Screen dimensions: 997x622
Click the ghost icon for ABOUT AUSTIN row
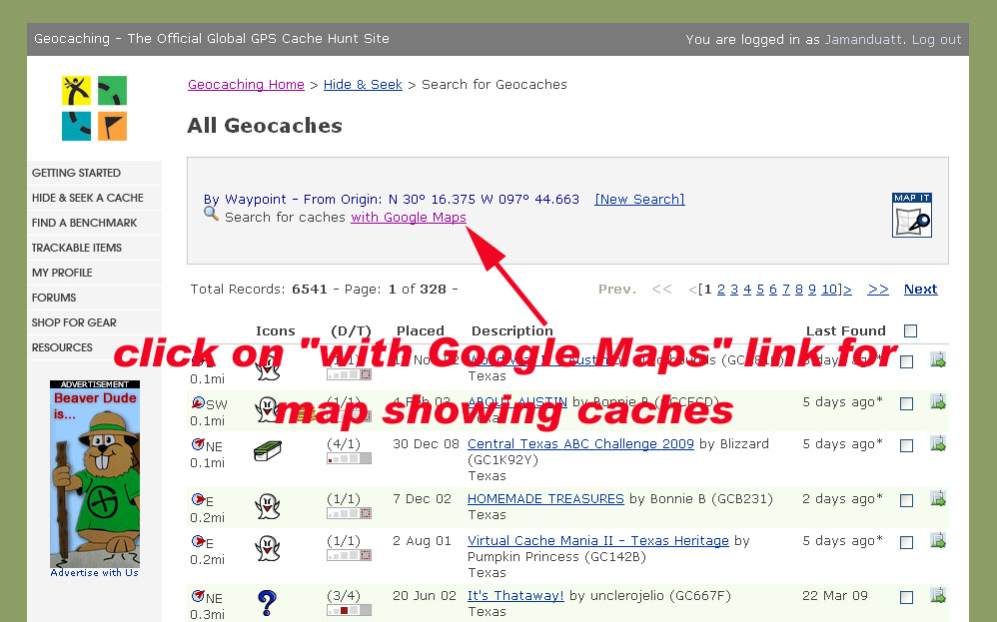(267, 409)
